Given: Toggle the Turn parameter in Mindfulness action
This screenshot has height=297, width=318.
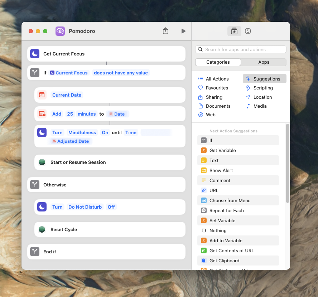Looking at the screenshot, I should click(x=57, y=132).
